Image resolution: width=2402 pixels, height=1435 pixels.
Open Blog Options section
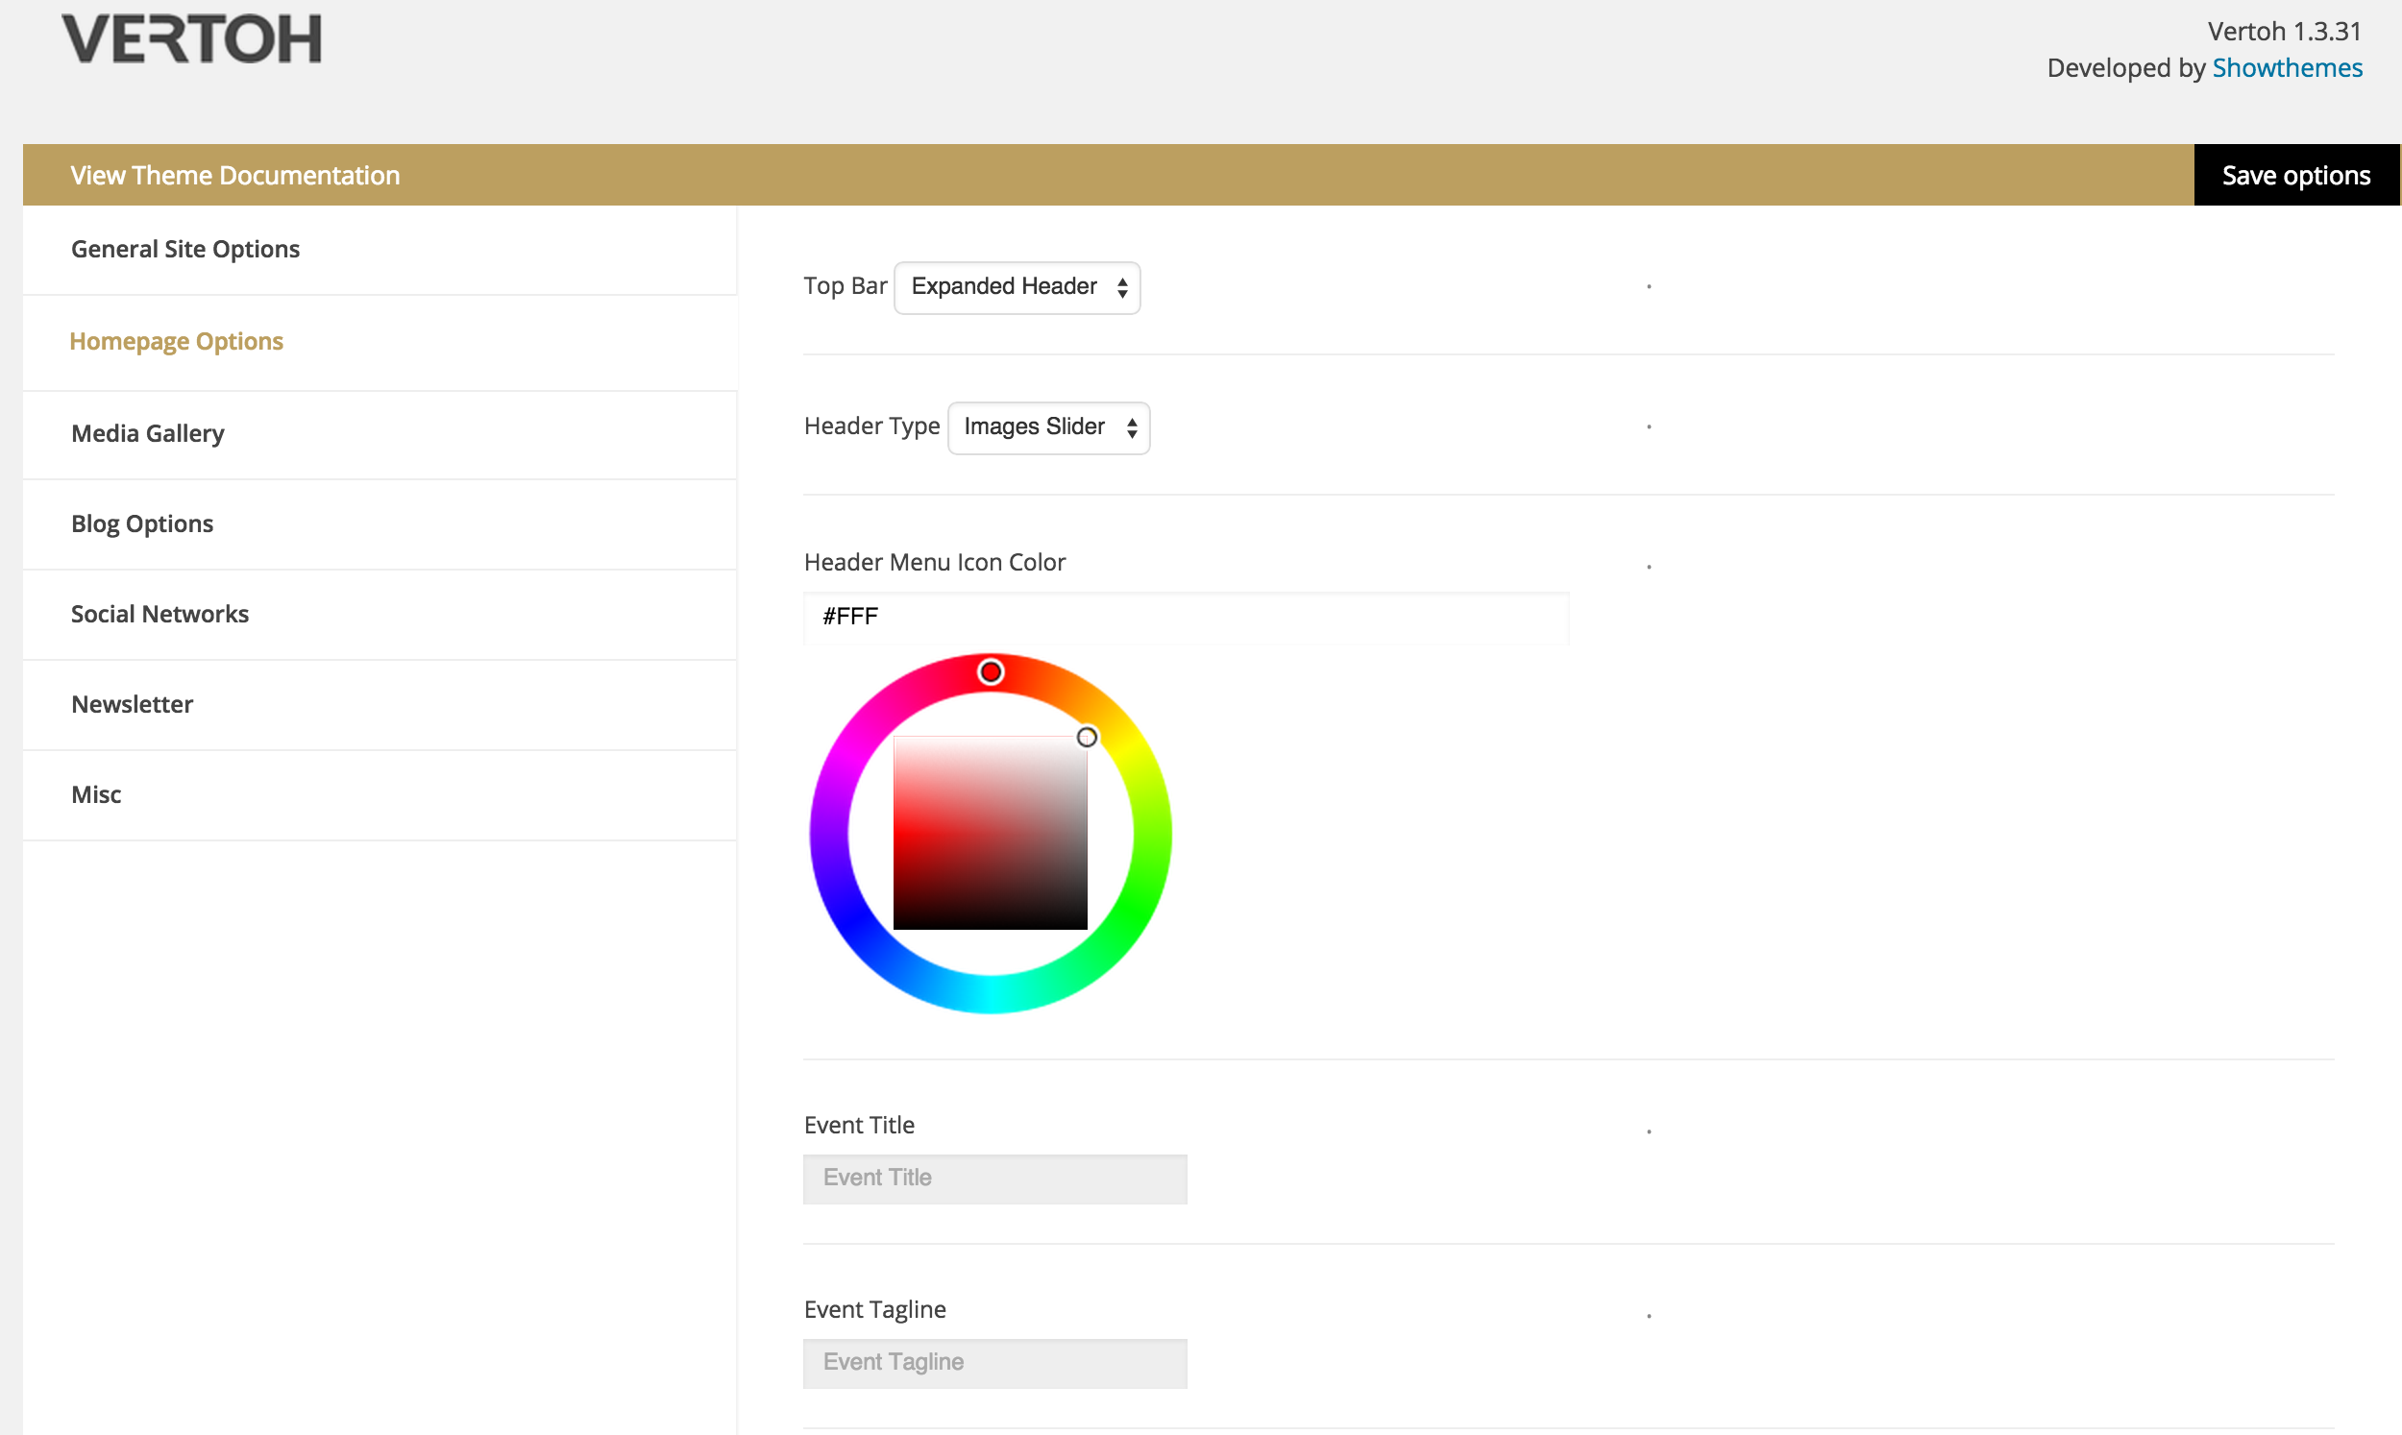point(380,524)
